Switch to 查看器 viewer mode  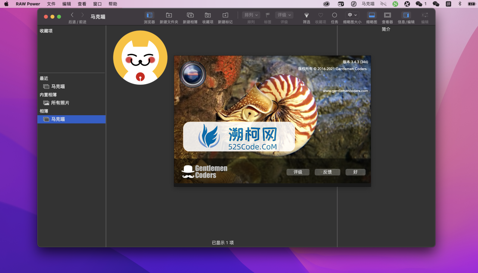(387, 15)
